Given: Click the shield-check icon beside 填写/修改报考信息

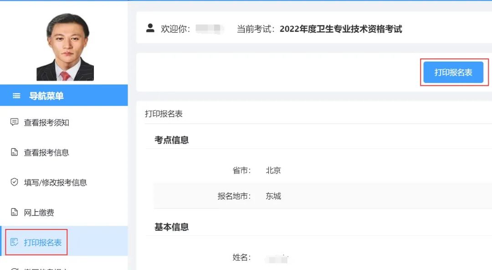Looking at the screenshot, I should (15, 182).
